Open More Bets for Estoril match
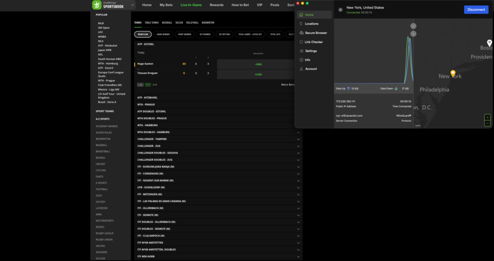Screen dimensions: 494x261 288,84
